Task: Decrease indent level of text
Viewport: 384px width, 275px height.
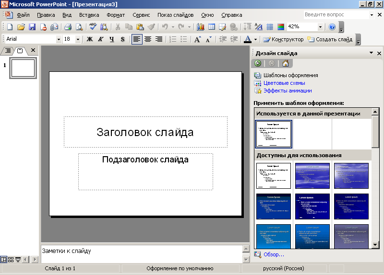Action: pyautogui.click(x=223, y=39)
